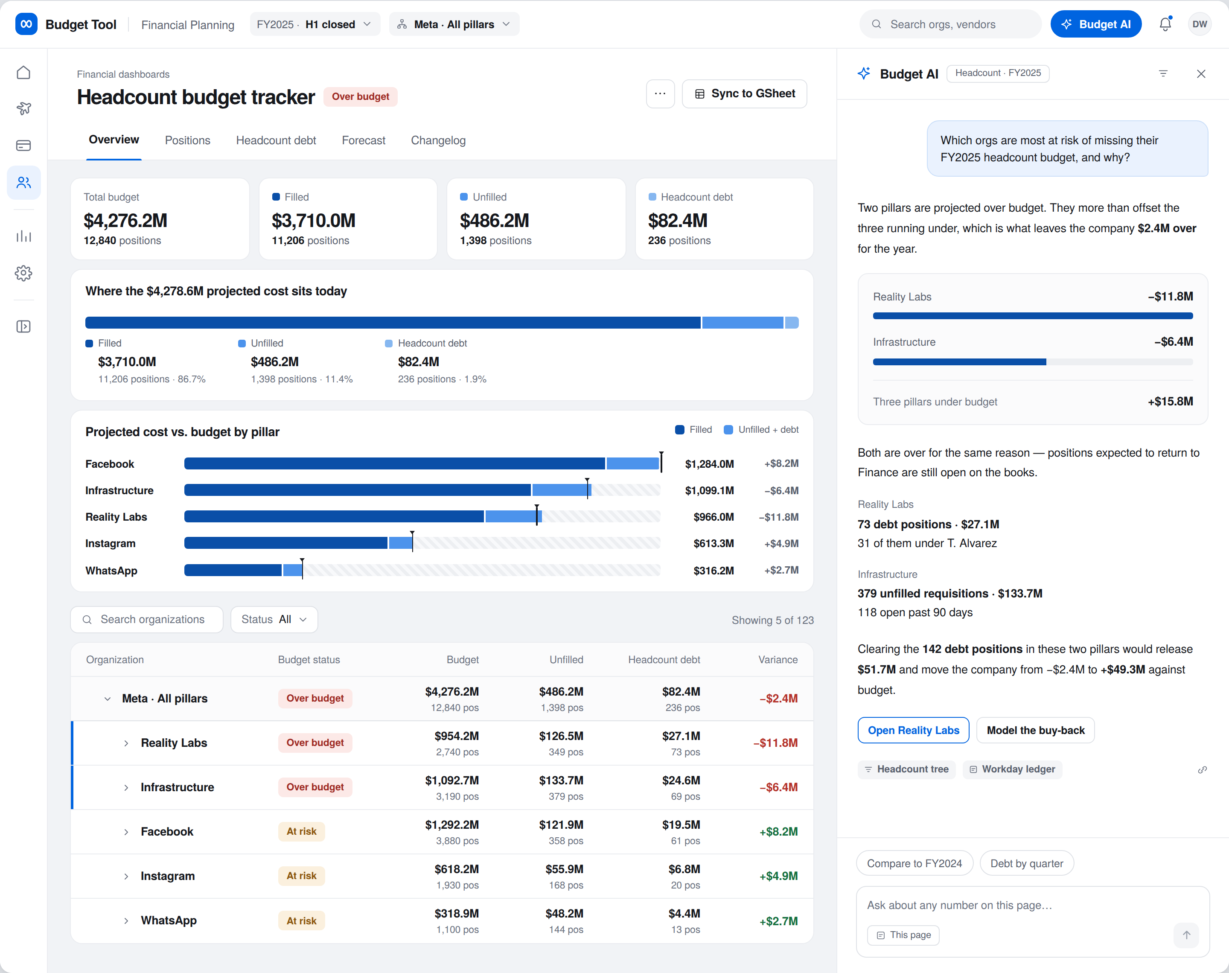
Task: Click the Variance column header
Action: tap(778, 659)
